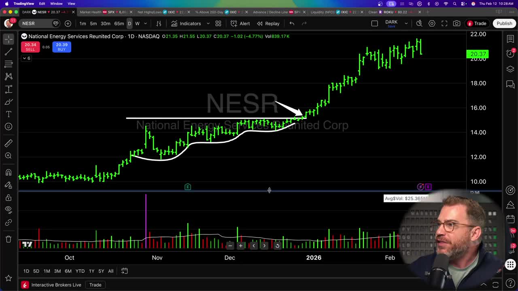Select the Magnet mode tool

(8, 173)
